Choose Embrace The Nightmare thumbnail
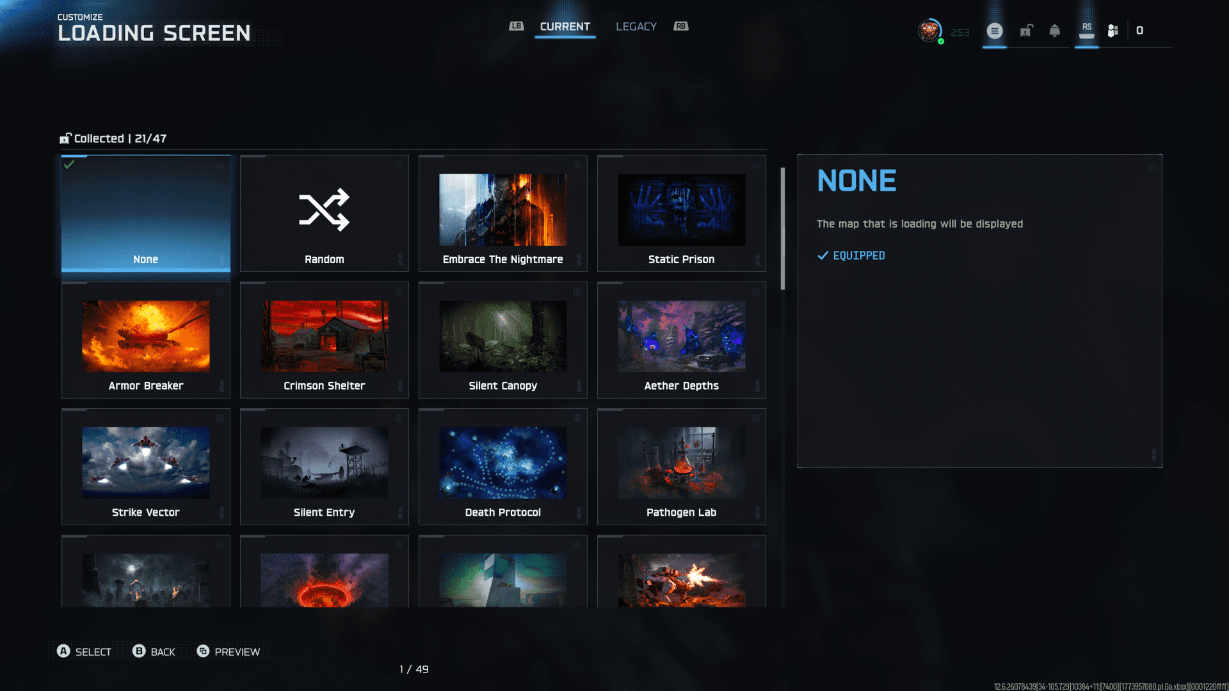Viewport: 1229px width, 691px height. [502, 210]
